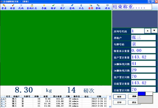
Task: Open the 用户 (user) toolbar icon
Action: pos(62,6)
